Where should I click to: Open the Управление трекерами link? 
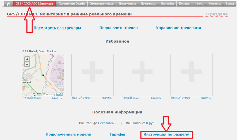coord(178,28)
